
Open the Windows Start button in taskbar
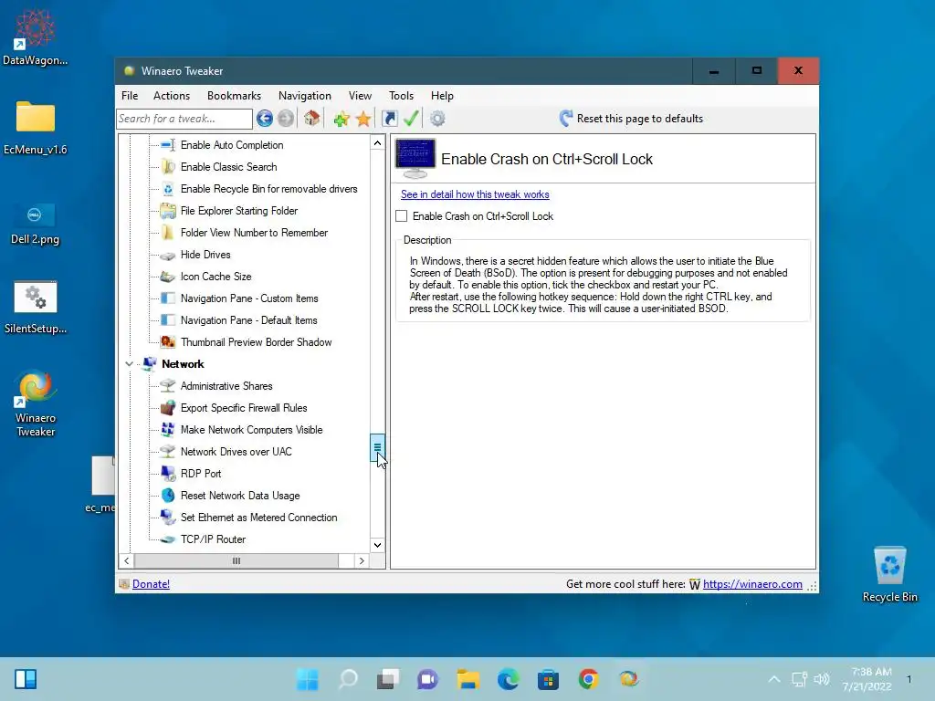pyautogui.click(x=308, y=679)
